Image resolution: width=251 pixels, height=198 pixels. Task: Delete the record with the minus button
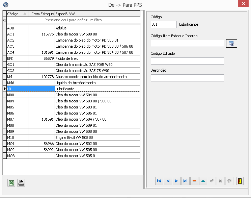[x=194, y=181]
